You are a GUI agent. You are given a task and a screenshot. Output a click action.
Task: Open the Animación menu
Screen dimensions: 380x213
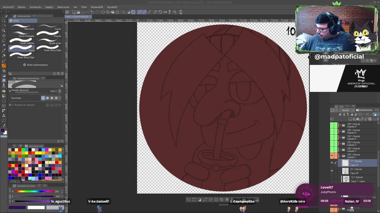click(x=35, y=7)
